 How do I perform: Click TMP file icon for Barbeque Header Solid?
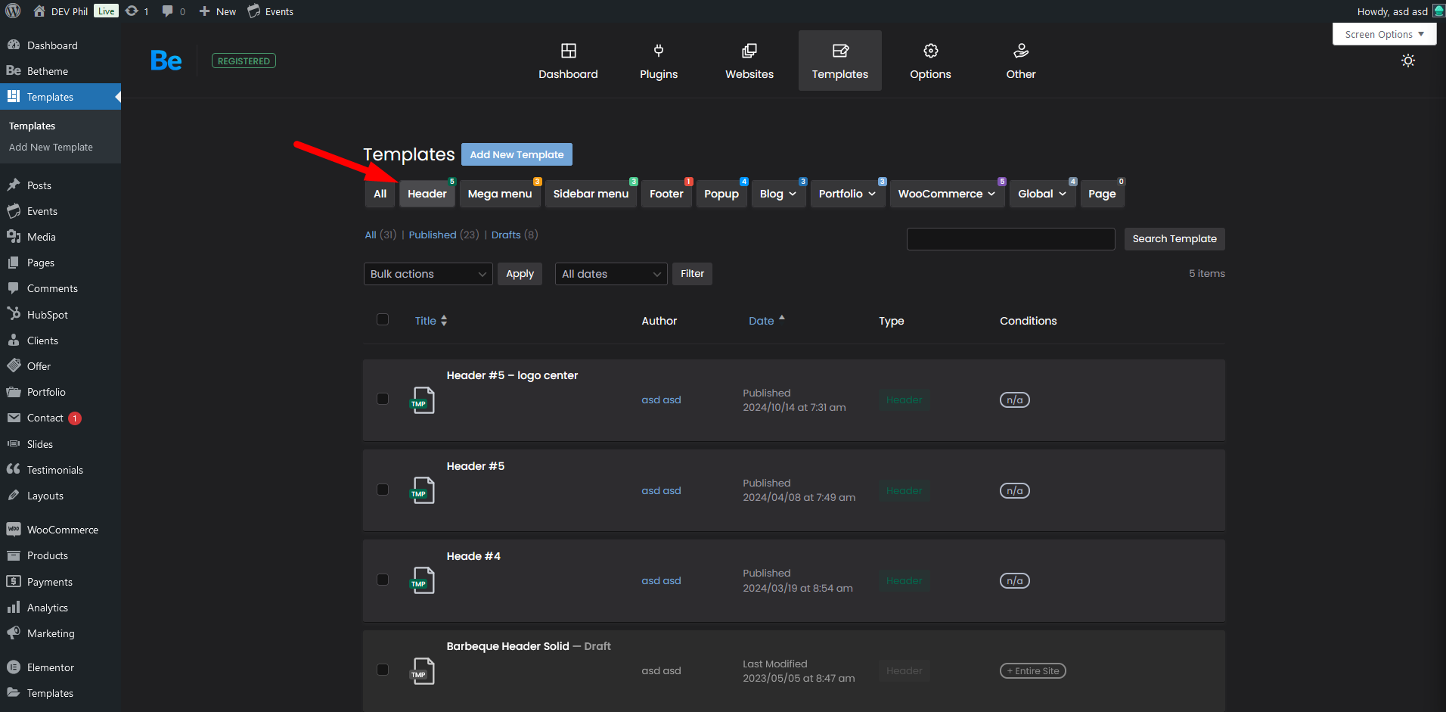pyautogui.click(x=422, y=671)
